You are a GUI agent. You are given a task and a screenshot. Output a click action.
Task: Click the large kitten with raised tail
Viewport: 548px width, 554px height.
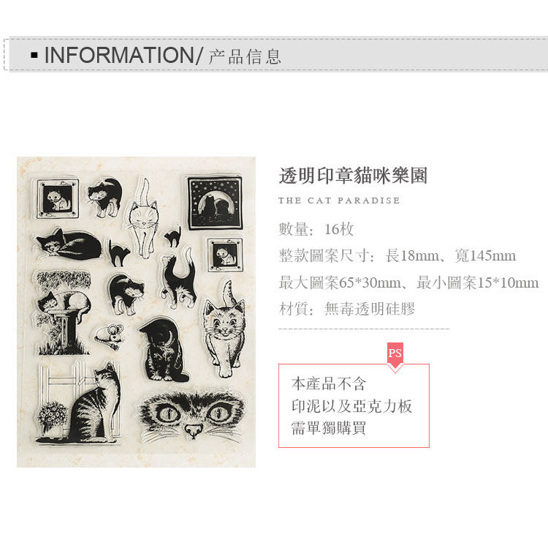click(224, 329)
